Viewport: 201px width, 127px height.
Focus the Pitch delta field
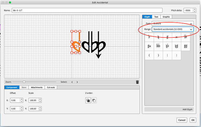coord(188,10)
